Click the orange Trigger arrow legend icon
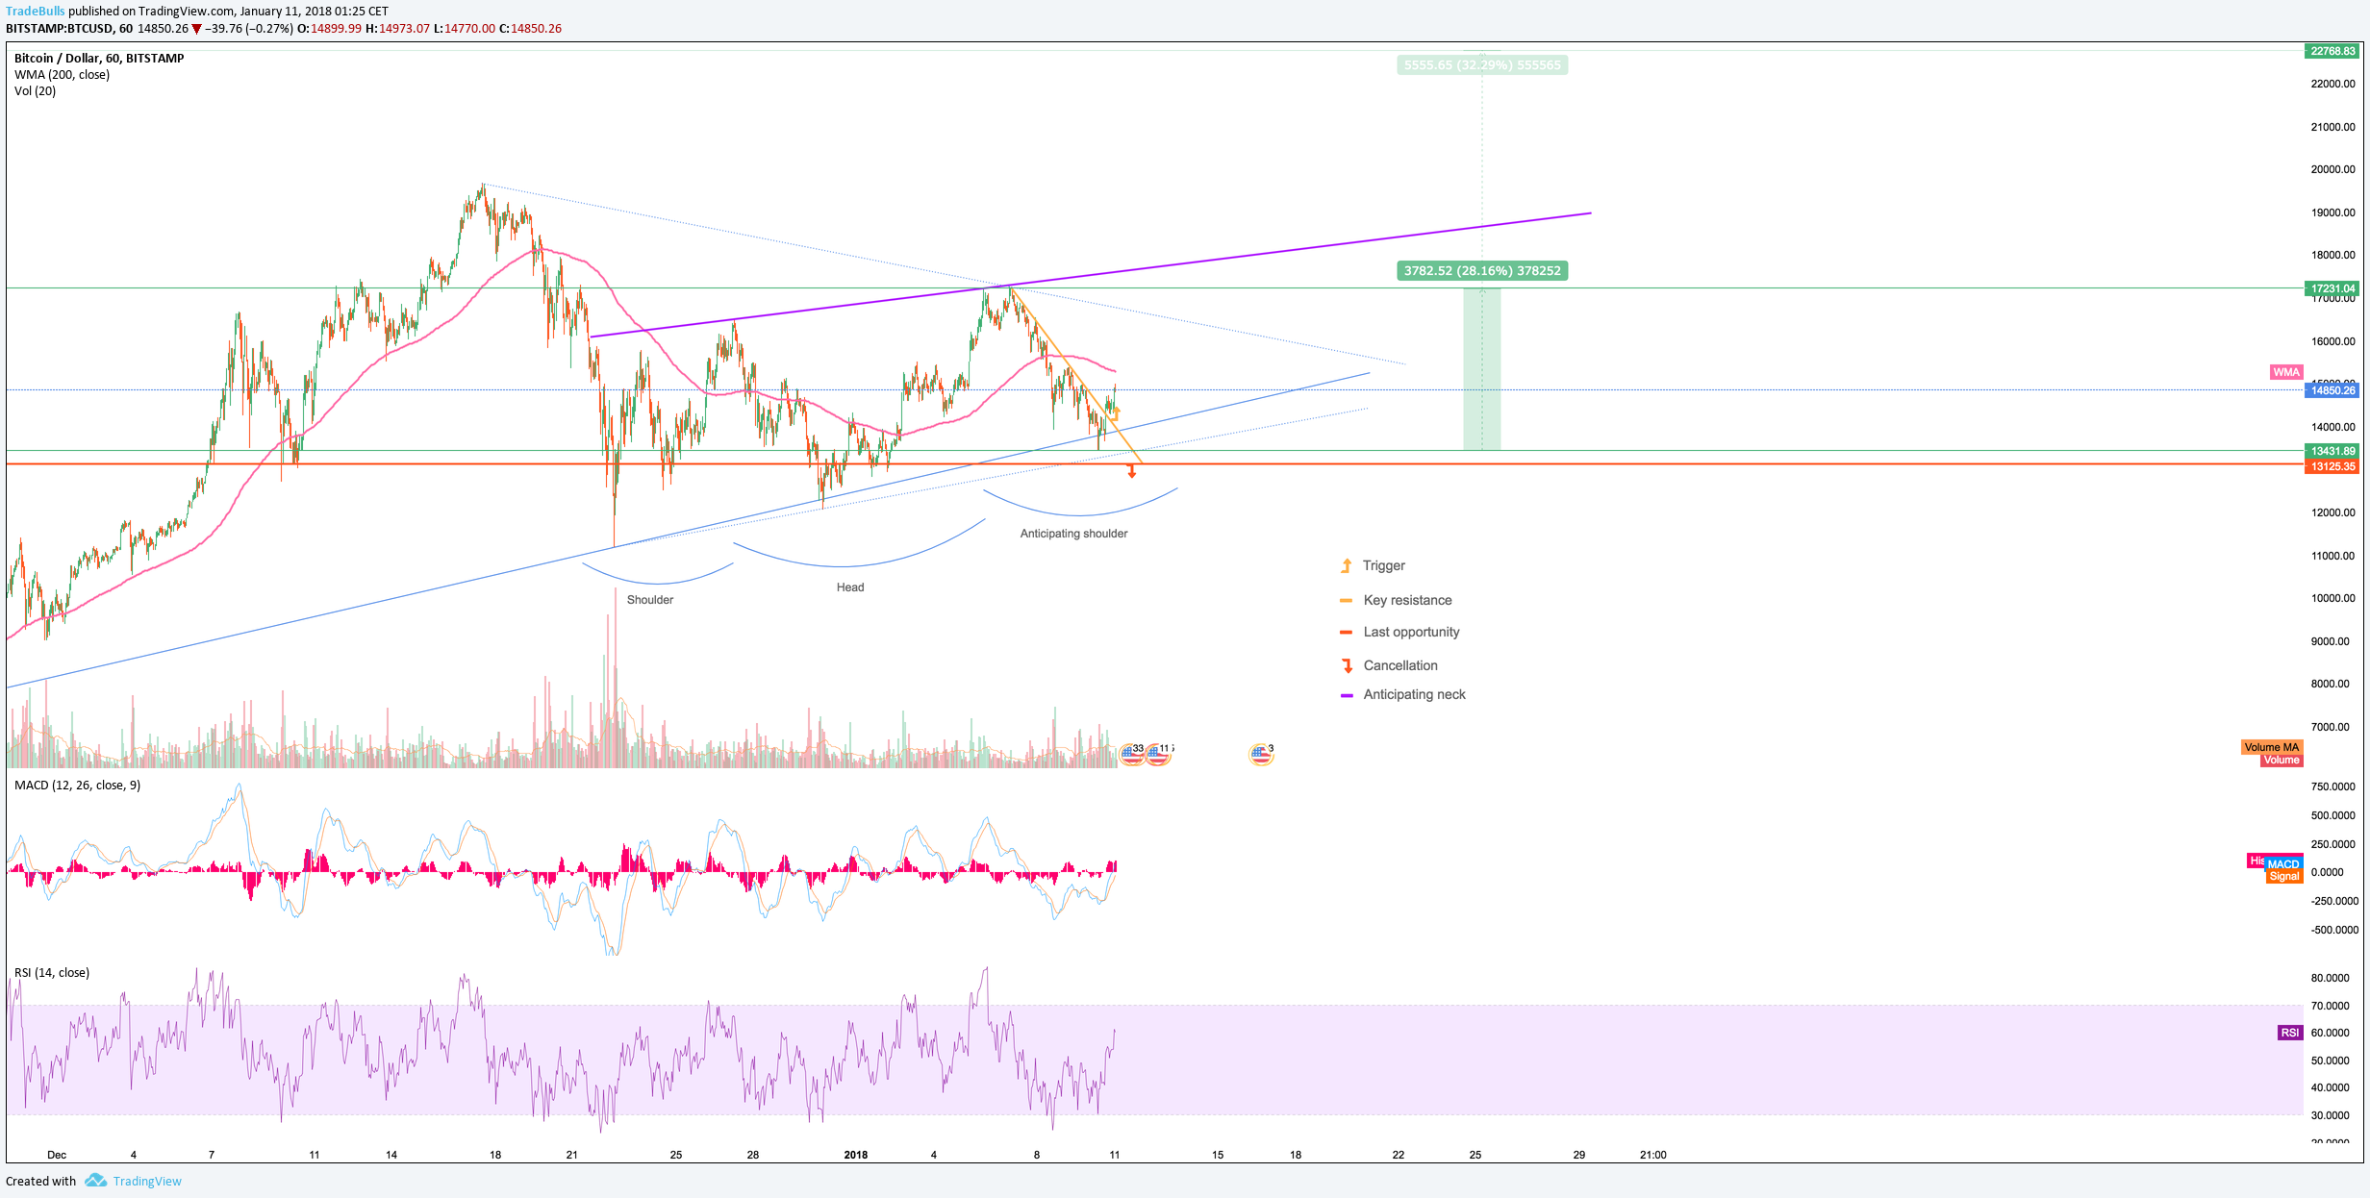 pyautogui.click(x=1347, y=565)
